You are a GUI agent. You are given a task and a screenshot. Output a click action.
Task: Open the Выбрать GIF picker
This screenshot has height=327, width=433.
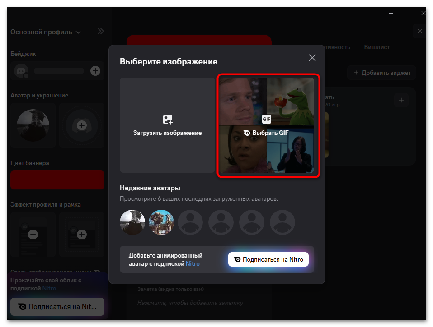pos(267,125)
